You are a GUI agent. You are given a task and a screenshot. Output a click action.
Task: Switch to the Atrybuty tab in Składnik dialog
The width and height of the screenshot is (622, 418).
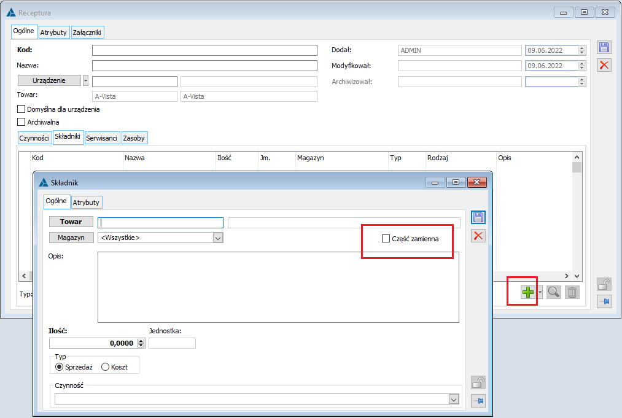point(86,203)
